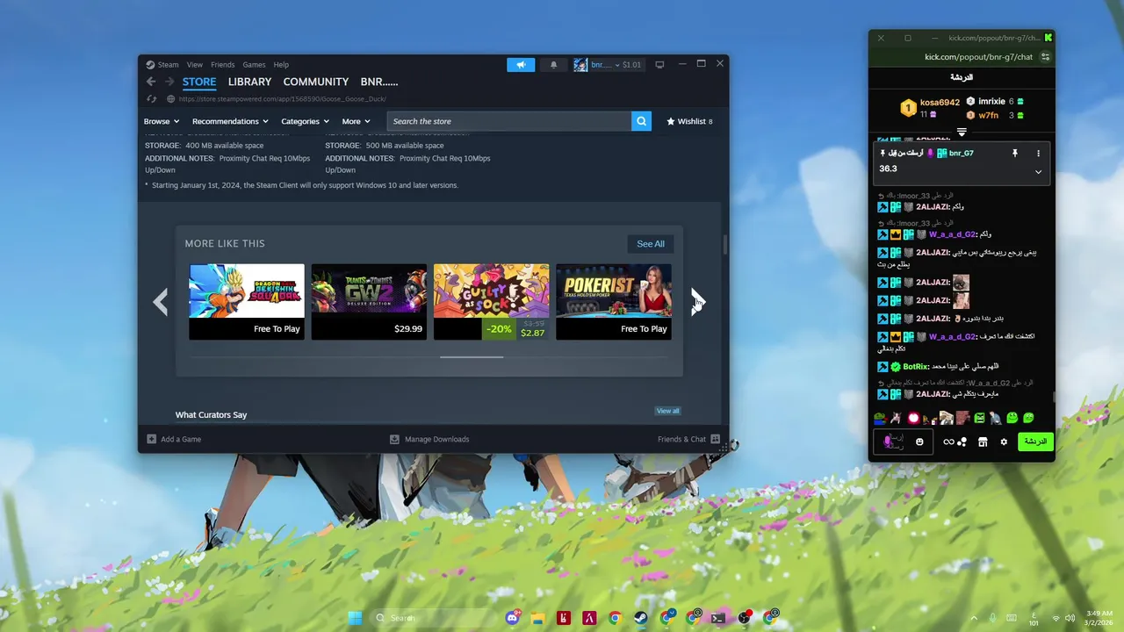Open the bnr account dropdown with wallet balance
Image resolution: width=1124 pixels, height=632 pixels.
[x=608, y=64]
